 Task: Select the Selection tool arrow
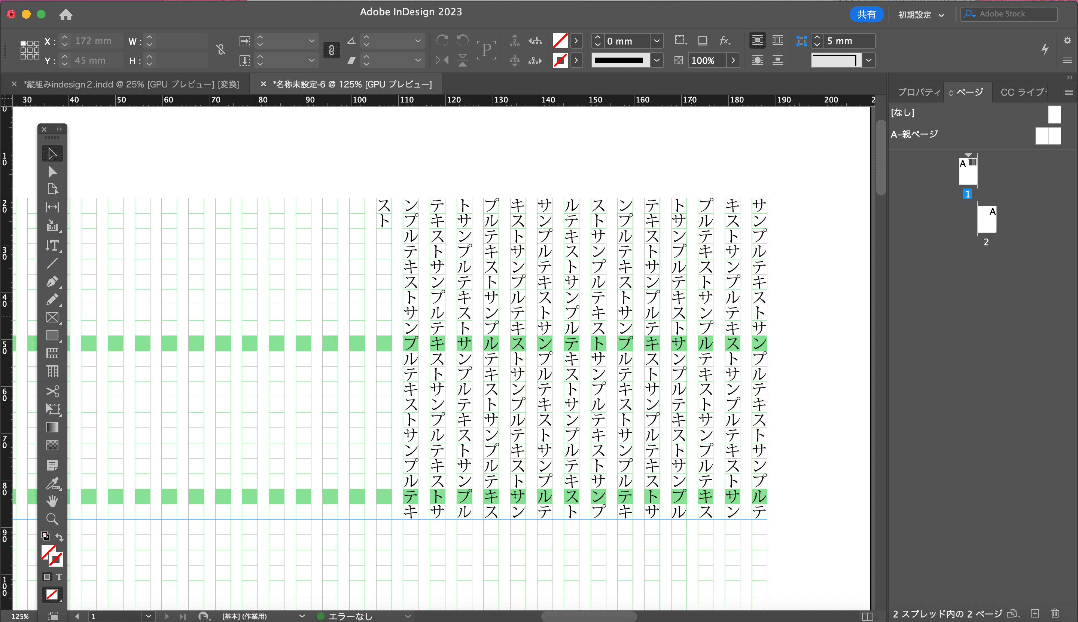pos(52,154)
